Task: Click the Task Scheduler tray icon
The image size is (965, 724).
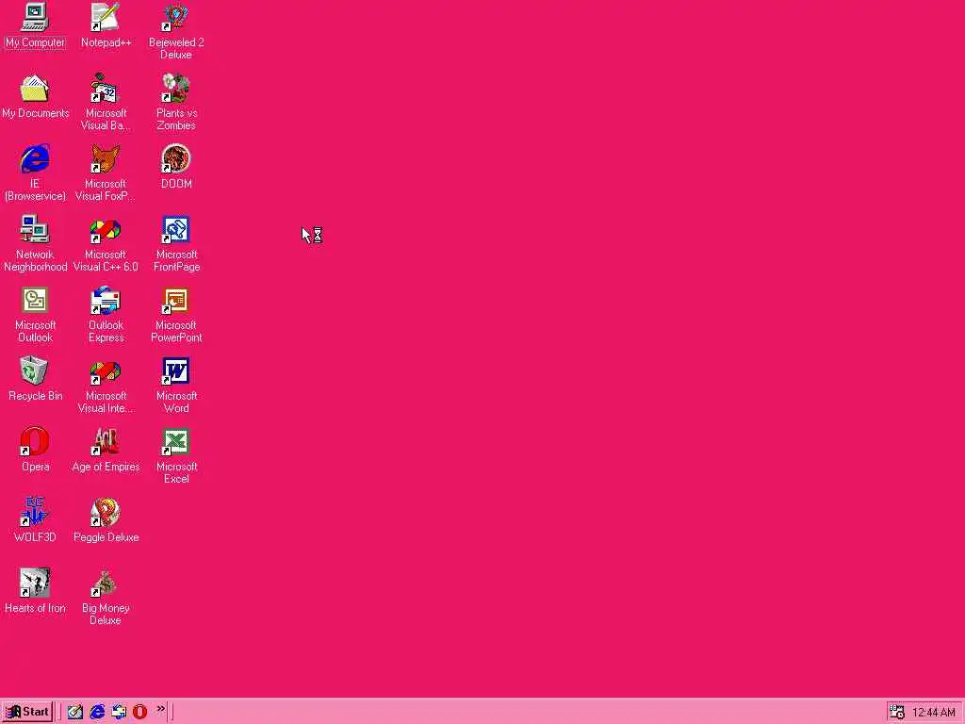Action: pos(897,713)
